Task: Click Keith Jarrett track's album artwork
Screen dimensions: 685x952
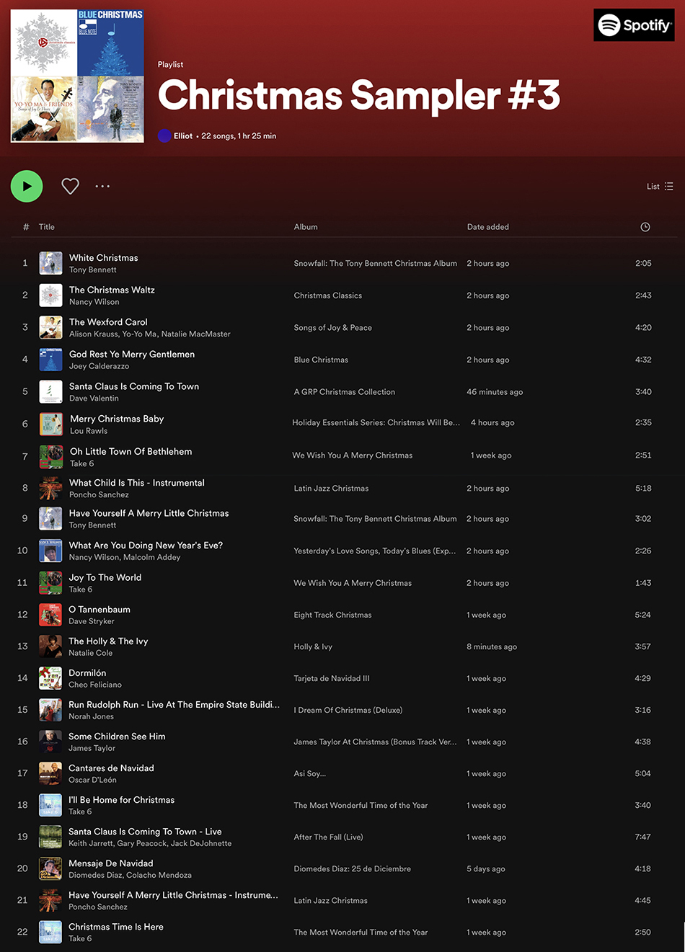Action: pyautogui.click(x=50, y=837)
